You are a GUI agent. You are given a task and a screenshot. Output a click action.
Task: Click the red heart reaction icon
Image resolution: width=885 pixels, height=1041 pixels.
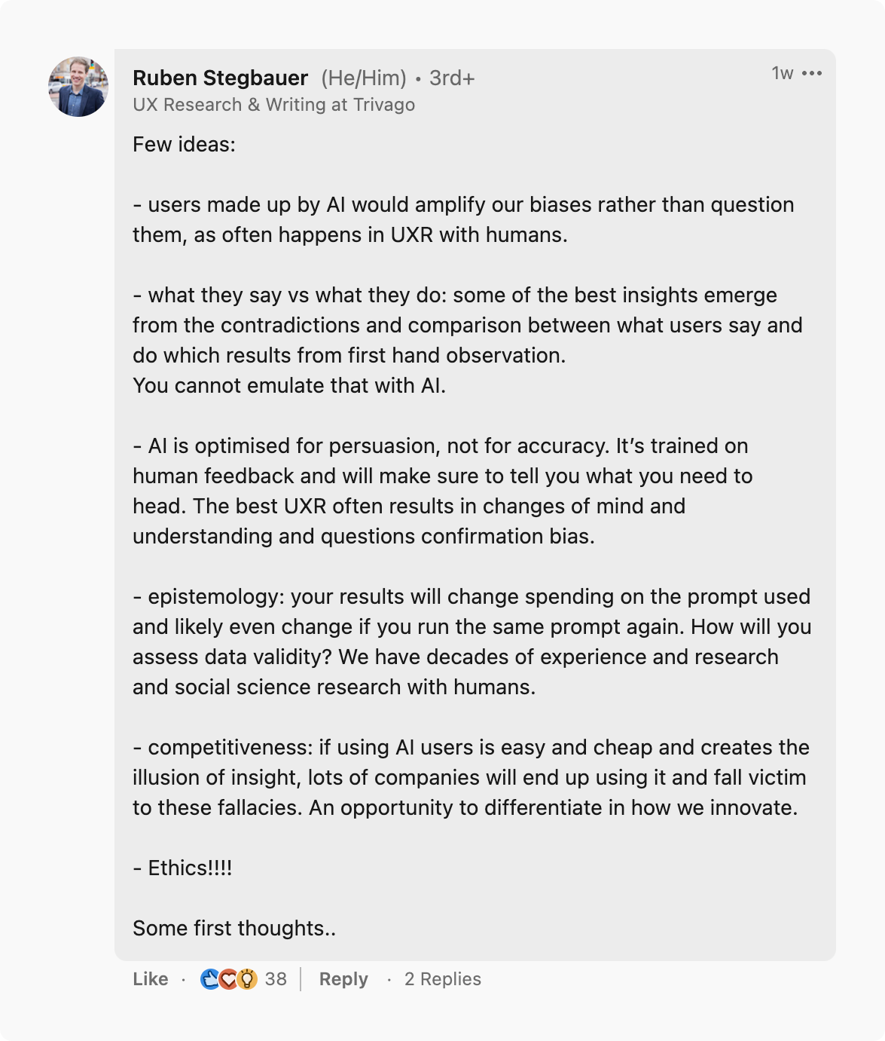228,979
